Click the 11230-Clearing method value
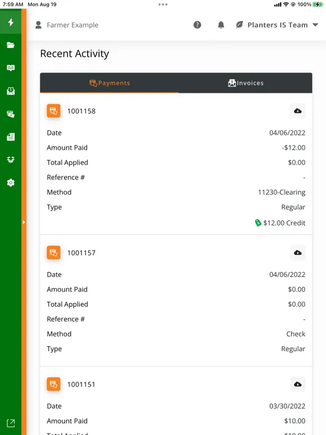 click(x=282, y=192)
